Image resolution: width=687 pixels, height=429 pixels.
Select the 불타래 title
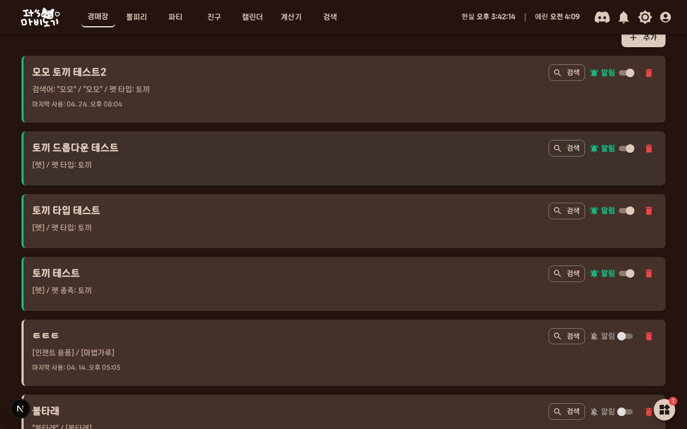[46, 411]
